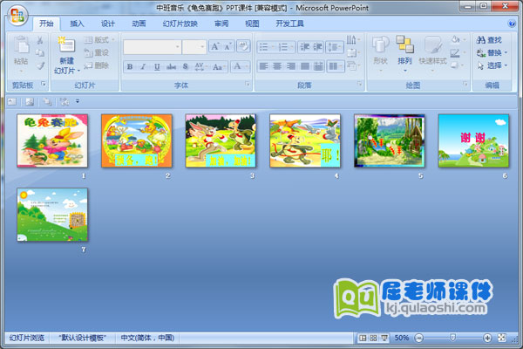523x349 pixels.
Task: Toggle center text alignment
Action: (277, 66)
